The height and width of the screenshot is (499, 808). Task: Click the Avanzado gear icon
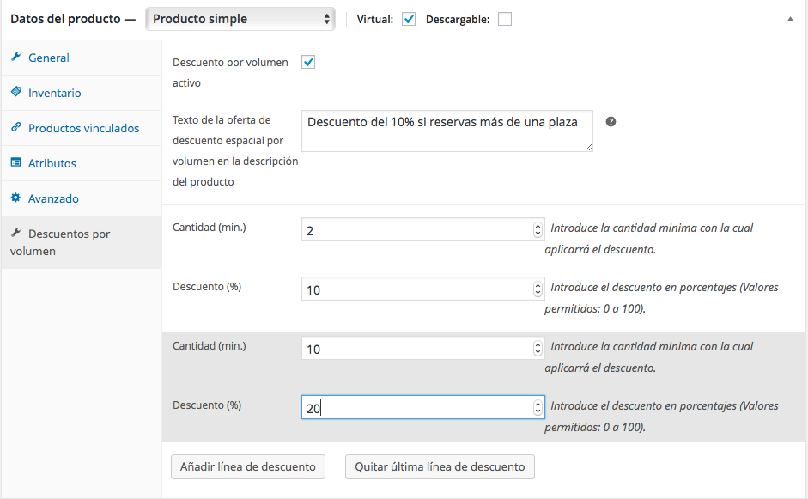click(x=16, y=198)
